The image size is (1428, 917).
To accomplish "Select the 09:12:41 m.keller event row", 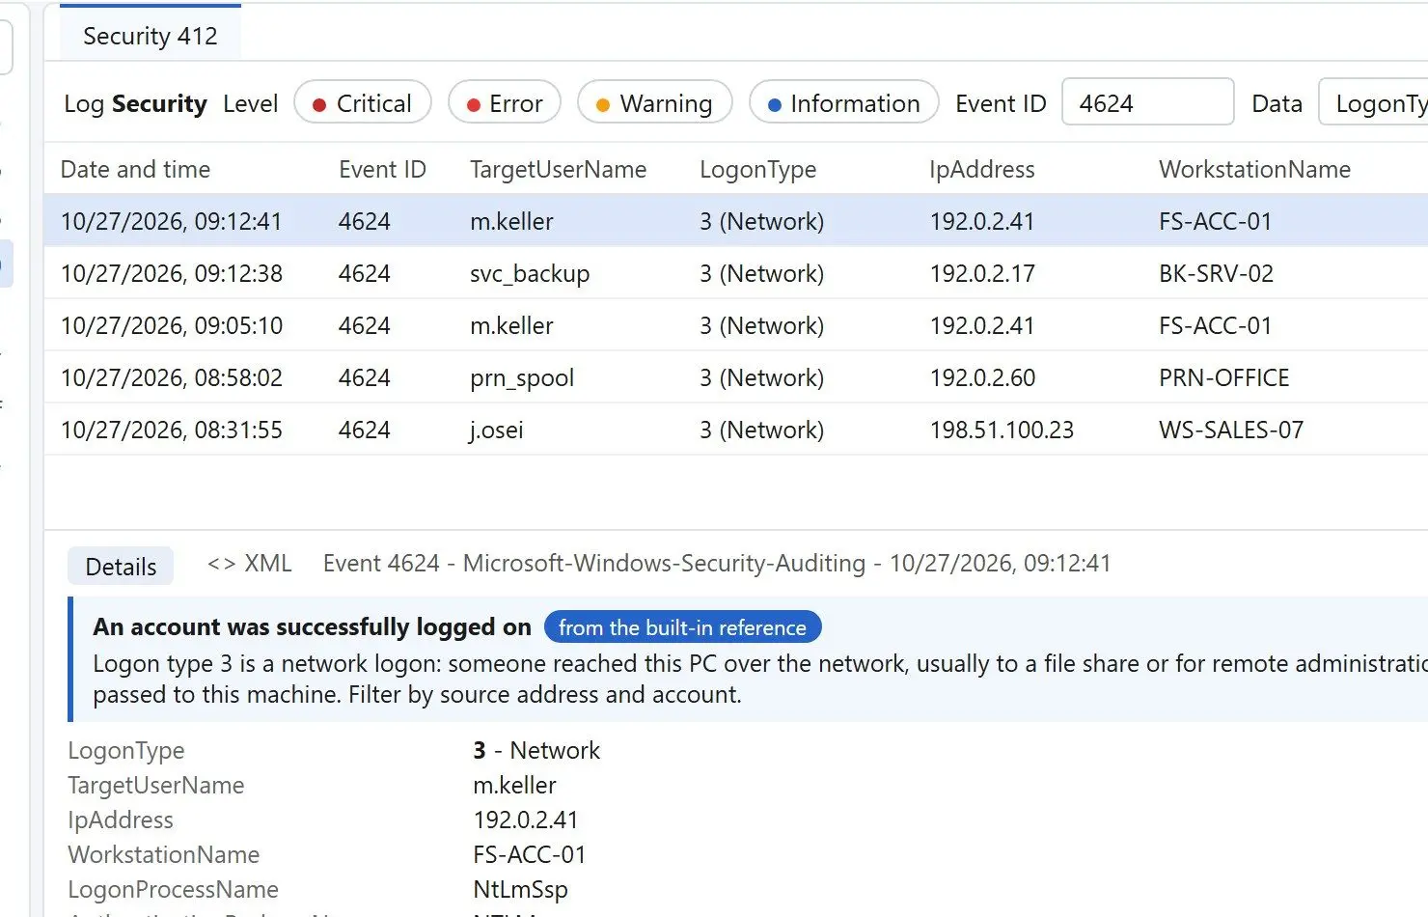I will coord(736,221).
